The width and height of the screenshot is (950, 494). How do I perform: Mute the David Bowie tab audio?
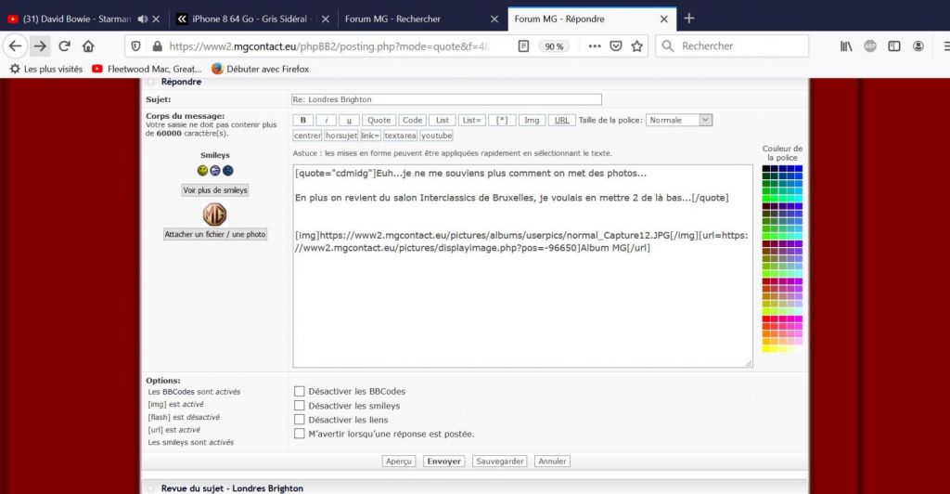click(x=142, y=19)
